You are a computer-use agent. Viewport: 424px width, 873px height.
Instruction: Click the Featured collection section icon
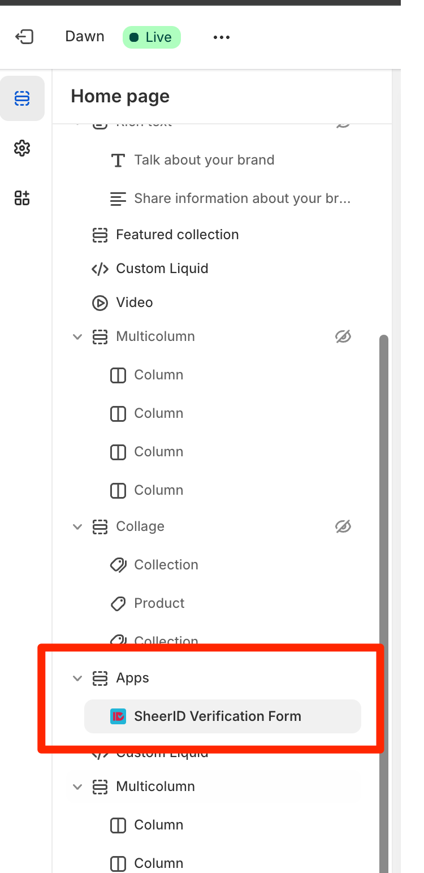coord(100,235)
